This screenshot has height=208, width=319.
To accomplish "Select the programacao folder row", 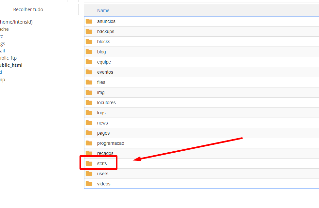I will coord(202,143).
